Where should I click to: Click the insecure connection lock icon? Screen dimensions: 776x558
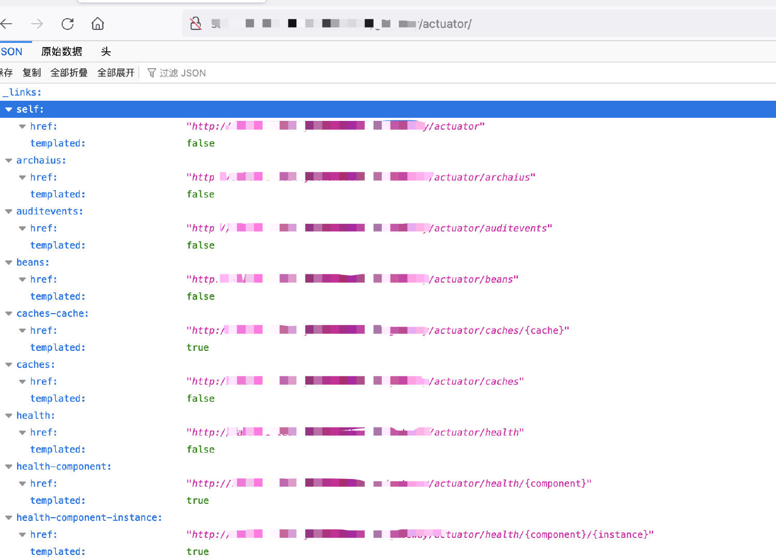pos(196,24)
